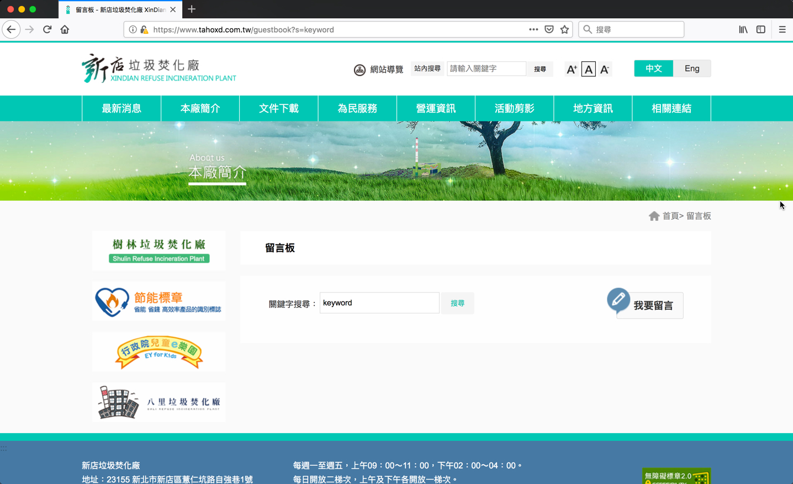The height and width of the screenshot is (484, 793).
Task: Click the site search 搜尋 button in header
Action: coord(540,69)
